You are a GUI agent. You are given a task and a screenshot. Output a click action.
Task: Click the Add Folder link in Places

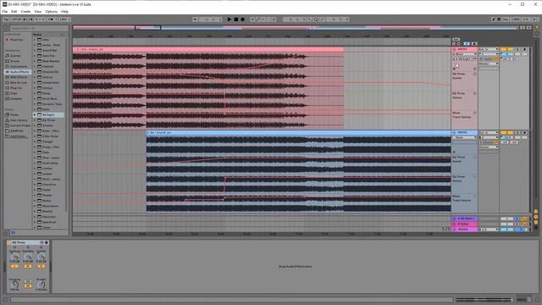[19, 136]
